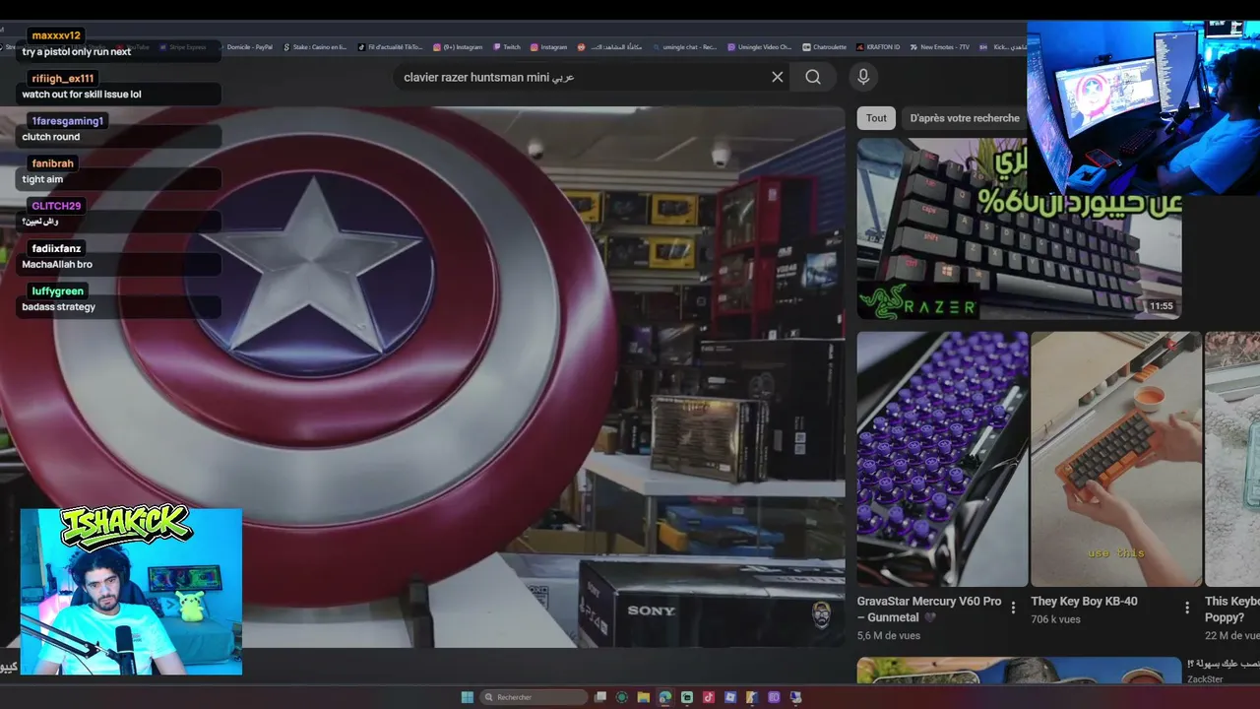Open the '(9+) Instagram' bookmark
The height and width of the screenshot is (709, 1260).
[458, 46]
